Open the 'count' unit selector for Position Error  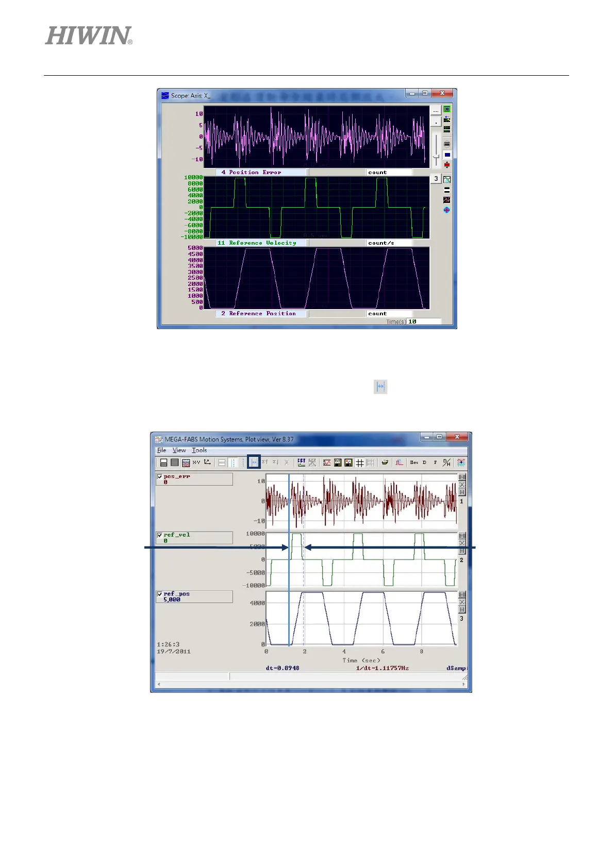(389, 172)
